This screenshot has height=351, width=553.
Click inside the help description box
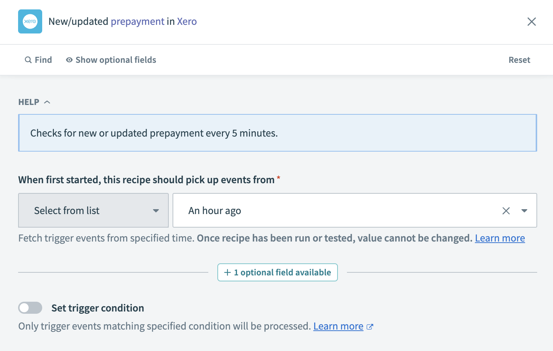pyautogui.click(x=277, y=133)
